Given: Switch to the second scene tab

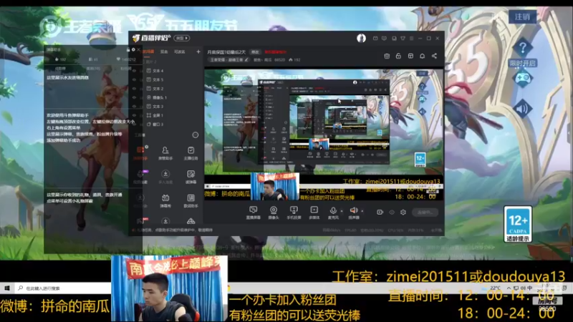Looking at the screenshot, I should pyautogui.click(x=164, y=52).
